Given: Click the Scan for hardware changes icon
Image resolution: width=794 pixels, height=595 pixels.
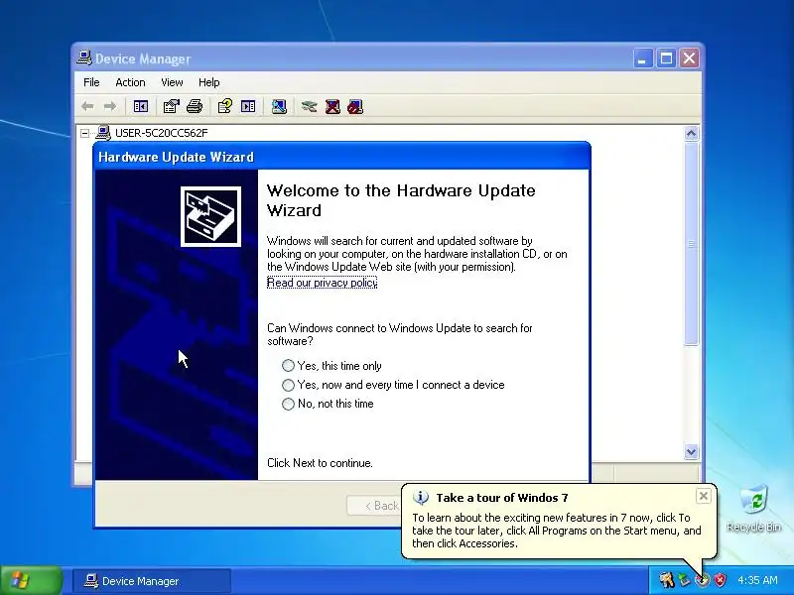Looking at the screenshot, I should coord(279,107).
